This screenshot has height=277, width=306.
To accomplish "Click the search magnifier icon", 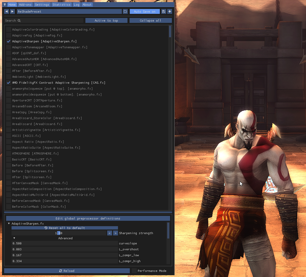I will pos(19,21).
